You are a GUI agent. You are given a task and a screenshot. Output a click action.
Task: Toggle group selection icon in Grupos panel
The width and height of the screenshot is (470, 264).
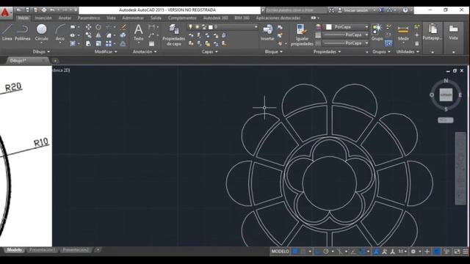click(x=388, y=44)
